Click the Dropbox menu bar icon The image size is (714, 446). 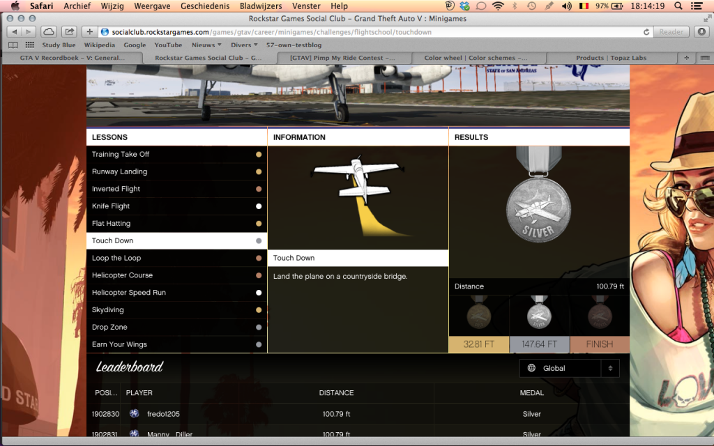[465, 6]
